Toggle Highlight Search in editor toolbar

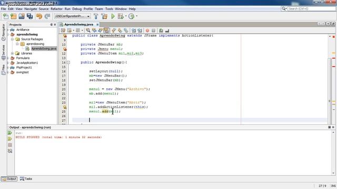click(106, 30)
